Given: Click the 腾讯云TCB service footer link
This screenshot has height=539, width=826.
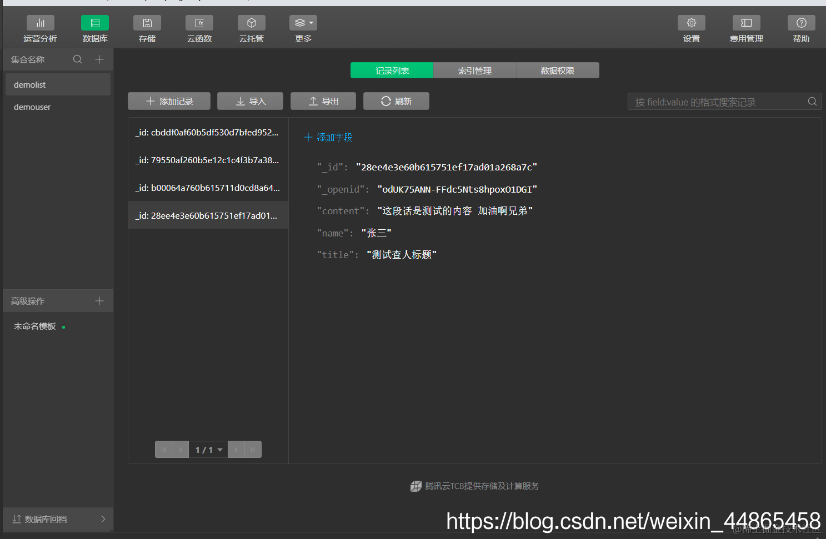Looking at the screenshot, I should (x=475, y=486).
